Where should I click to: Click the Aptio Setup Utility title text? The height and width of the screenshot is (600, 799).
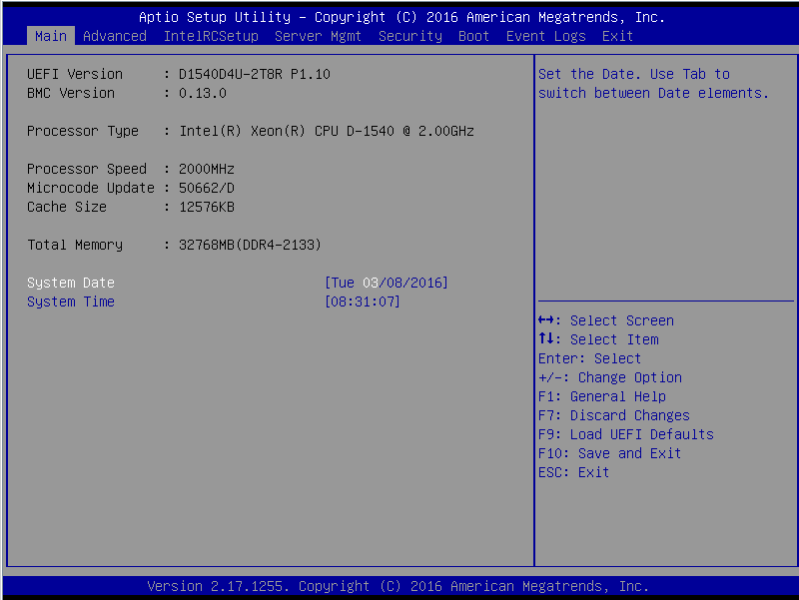click(x=402, y=17)
